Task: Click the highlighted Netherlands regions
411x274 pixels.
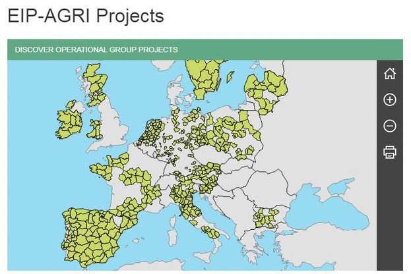Action: [150, 132]
